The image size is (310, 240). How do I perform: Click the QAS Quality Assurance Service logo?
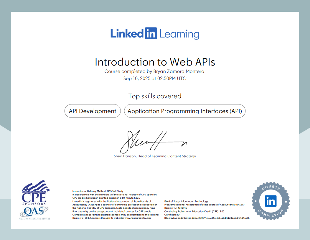(x=35, y=213)
